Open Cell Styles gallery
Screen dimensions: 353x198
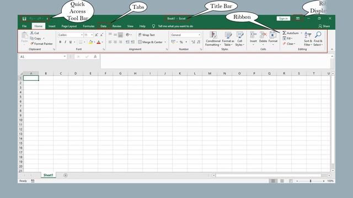pyautogui.click(x=240, y=38)
